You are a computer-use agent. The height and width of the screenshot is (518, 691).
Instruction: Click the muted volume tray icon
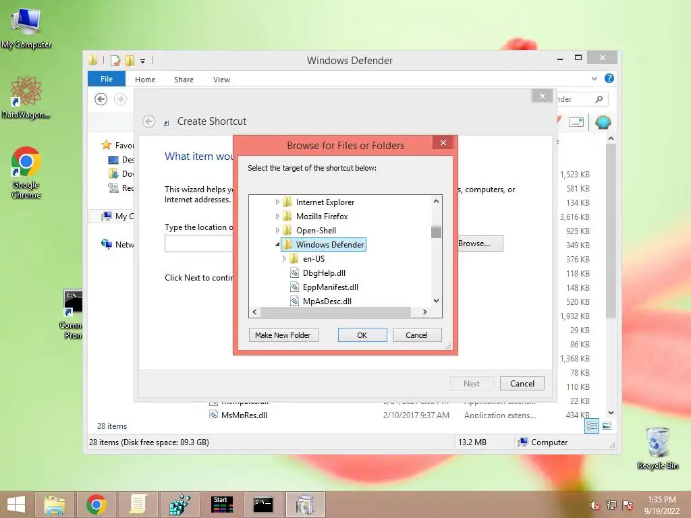tap(595, 505)
